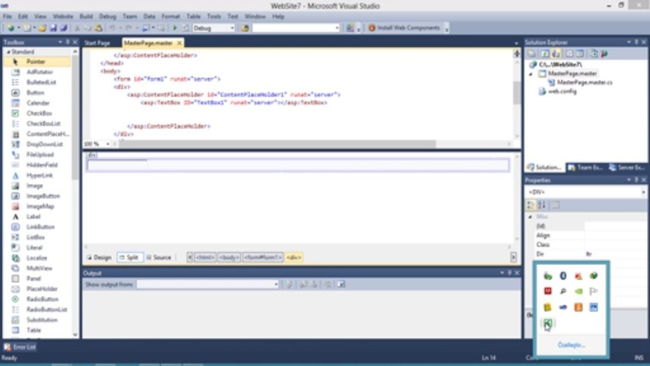Click the Class property row in Properties
Viewport: 650px width, 366px height.
pyautogui.click(x=586, y=245)
